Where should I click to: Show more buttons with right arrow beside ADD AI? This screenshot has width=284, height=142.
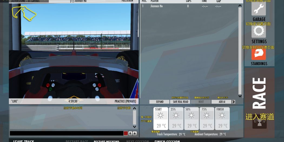pos(233,102)
